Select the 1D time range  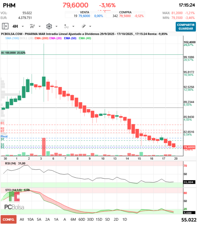pos(124,219)
